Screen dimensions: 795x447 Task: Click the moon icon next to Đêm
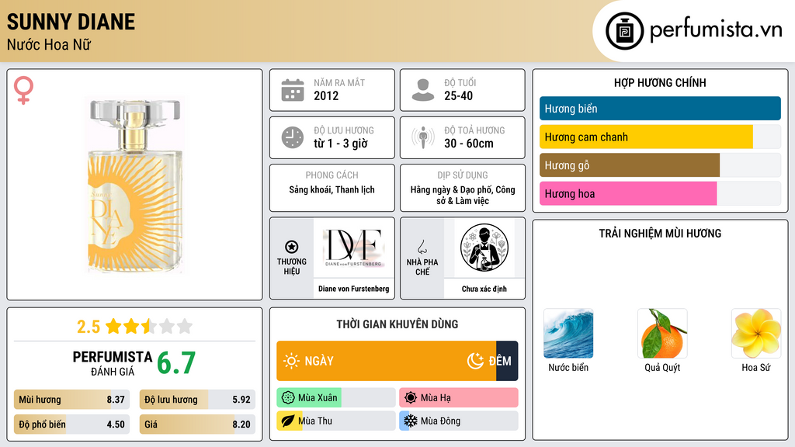475,361
